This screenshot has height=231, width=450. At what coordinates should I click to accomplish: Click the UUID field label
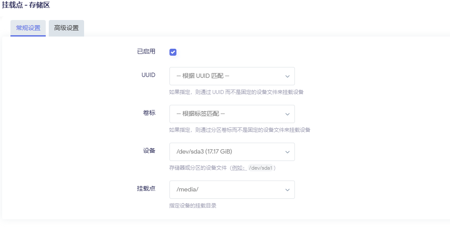[x=149, y=75]
